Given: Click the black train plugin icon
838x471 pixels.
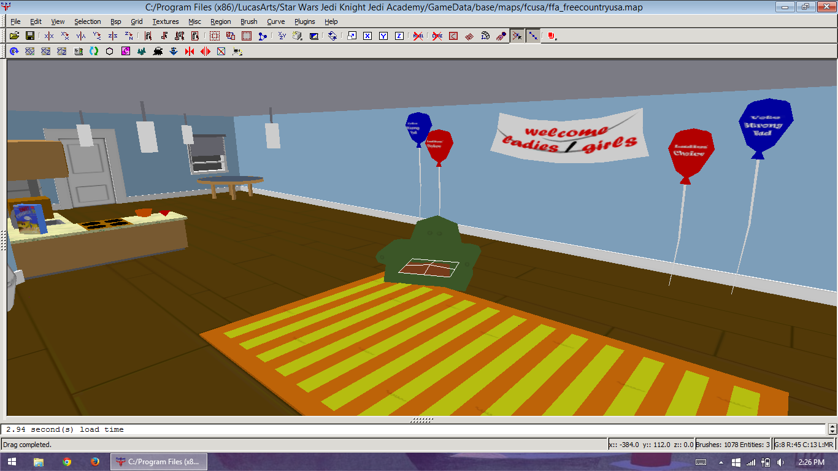Looking at the screenshot, I should pyautogui.click(x=158, y=52).
